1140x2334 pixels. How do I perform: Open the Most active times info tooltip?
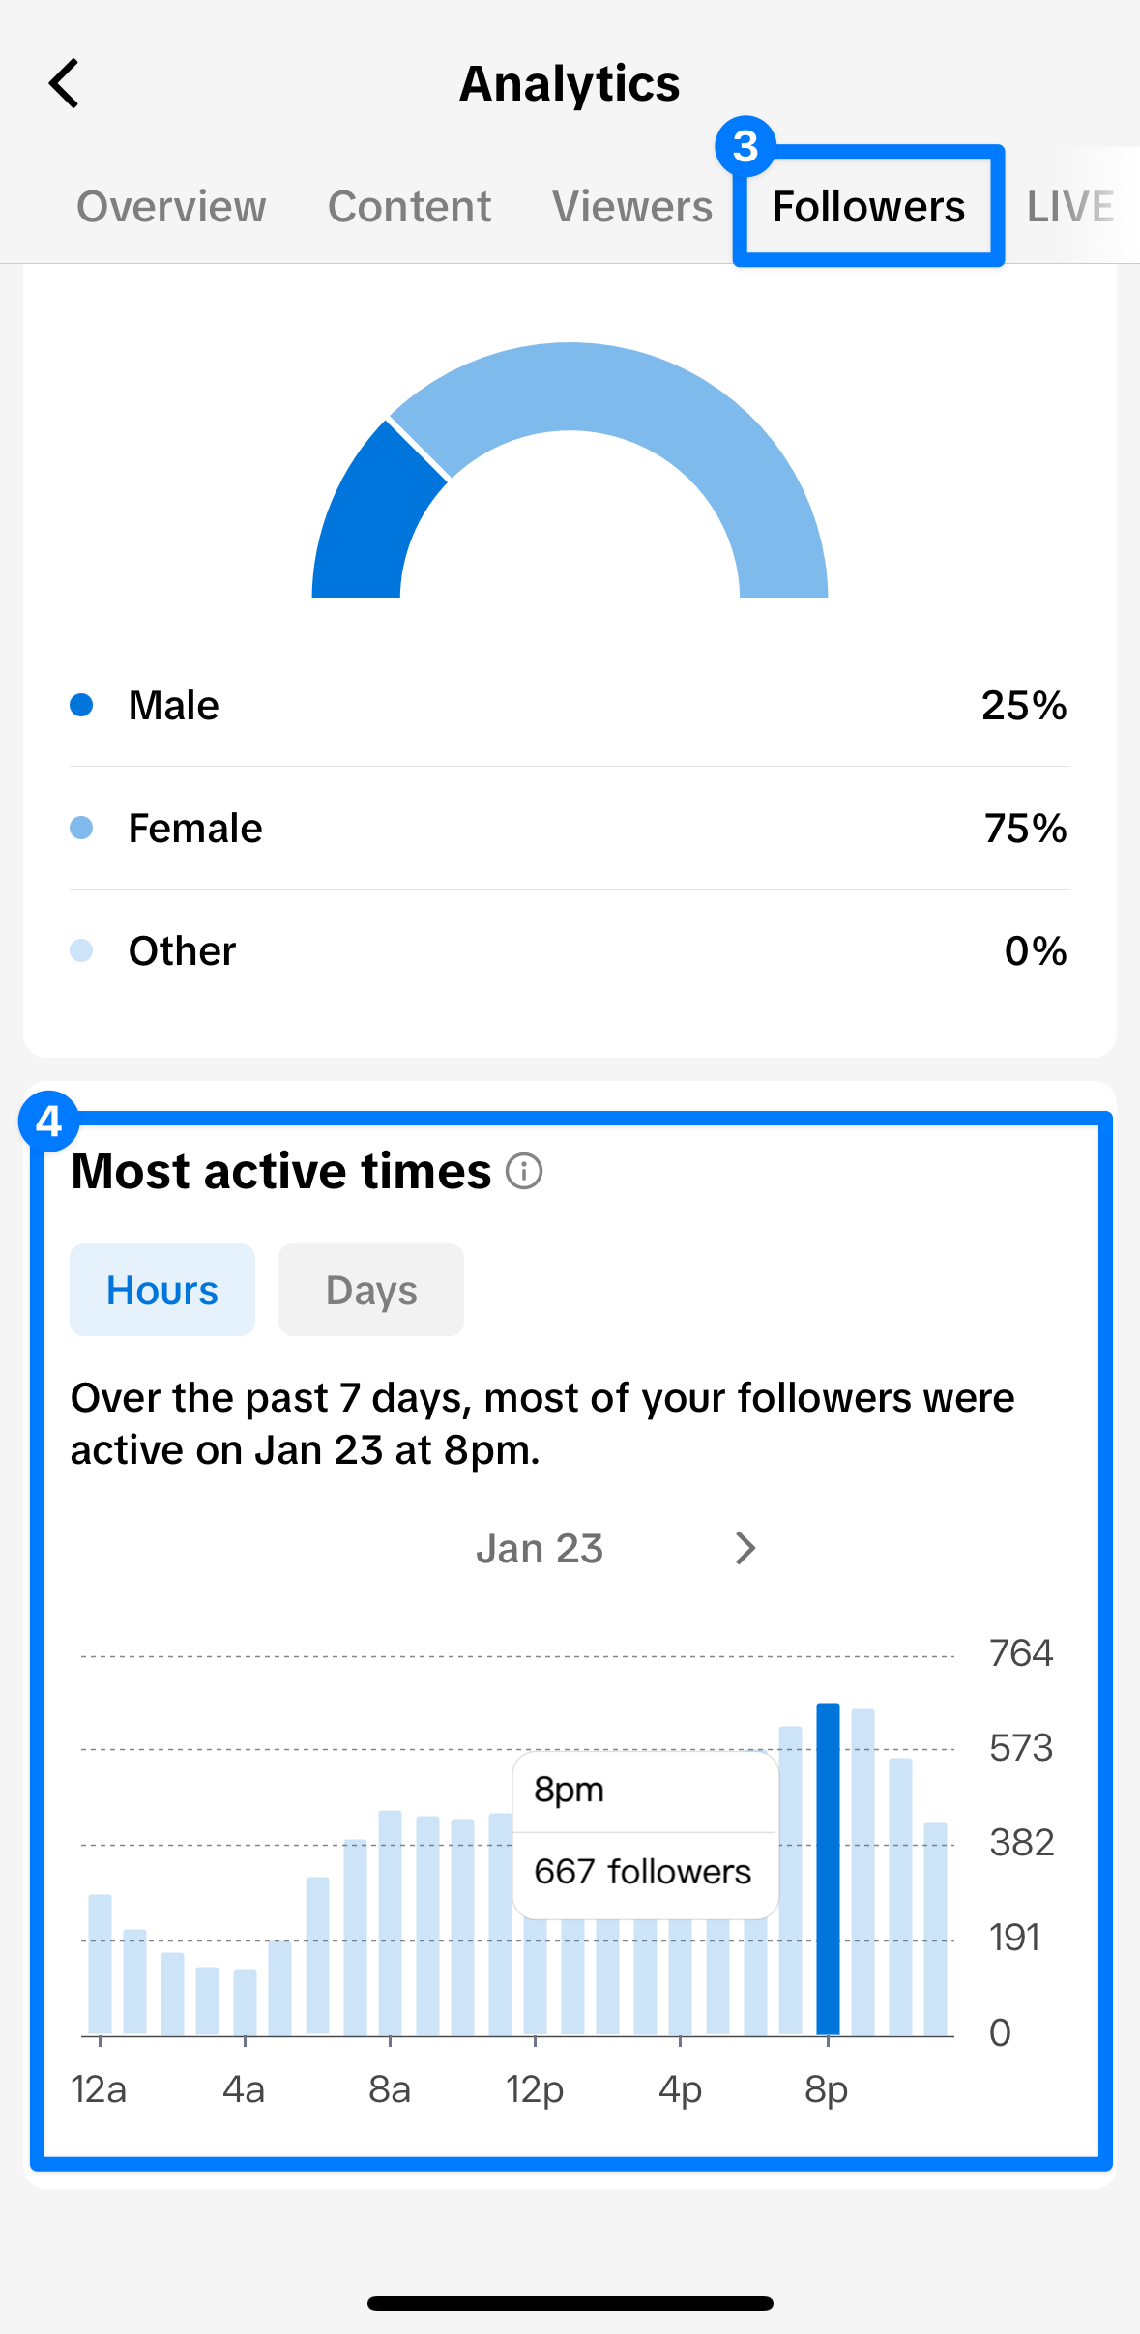coord(523,1172)
